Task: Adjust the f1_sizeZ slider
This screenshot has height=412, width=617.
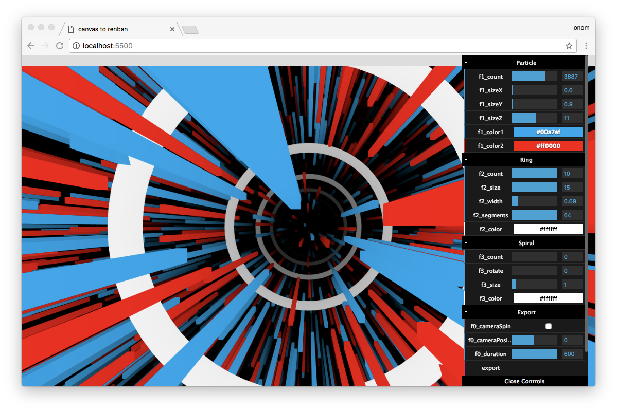Action: tap(534, 118)
